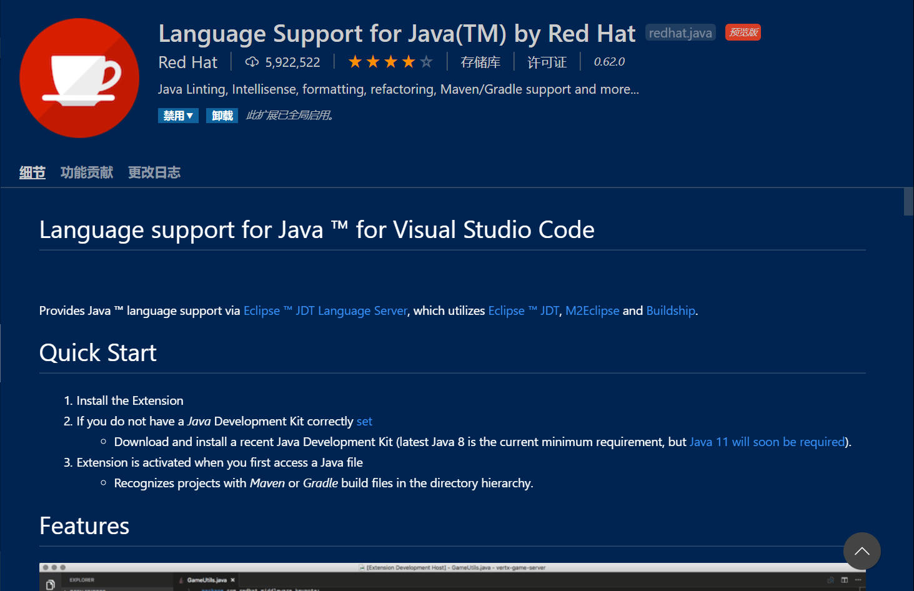Click the red coffee cup extension logo

tap(79, 78)
